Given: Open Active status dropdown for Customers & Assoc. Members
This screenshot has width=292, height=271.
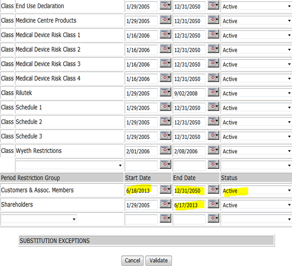Looking at the screenshot, I should (x=257, y=190).
